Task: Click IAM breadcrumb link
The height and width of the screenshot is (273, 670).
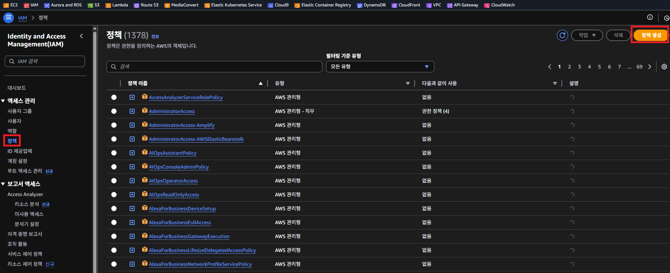Action: (x=22, y=18)
